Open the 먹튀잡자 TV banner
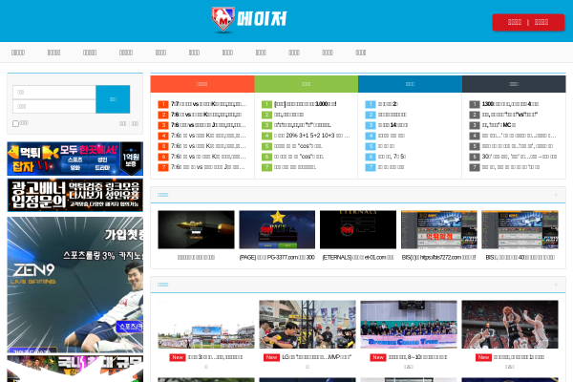Viewport: 573px width, 382px height. (74, 159)
